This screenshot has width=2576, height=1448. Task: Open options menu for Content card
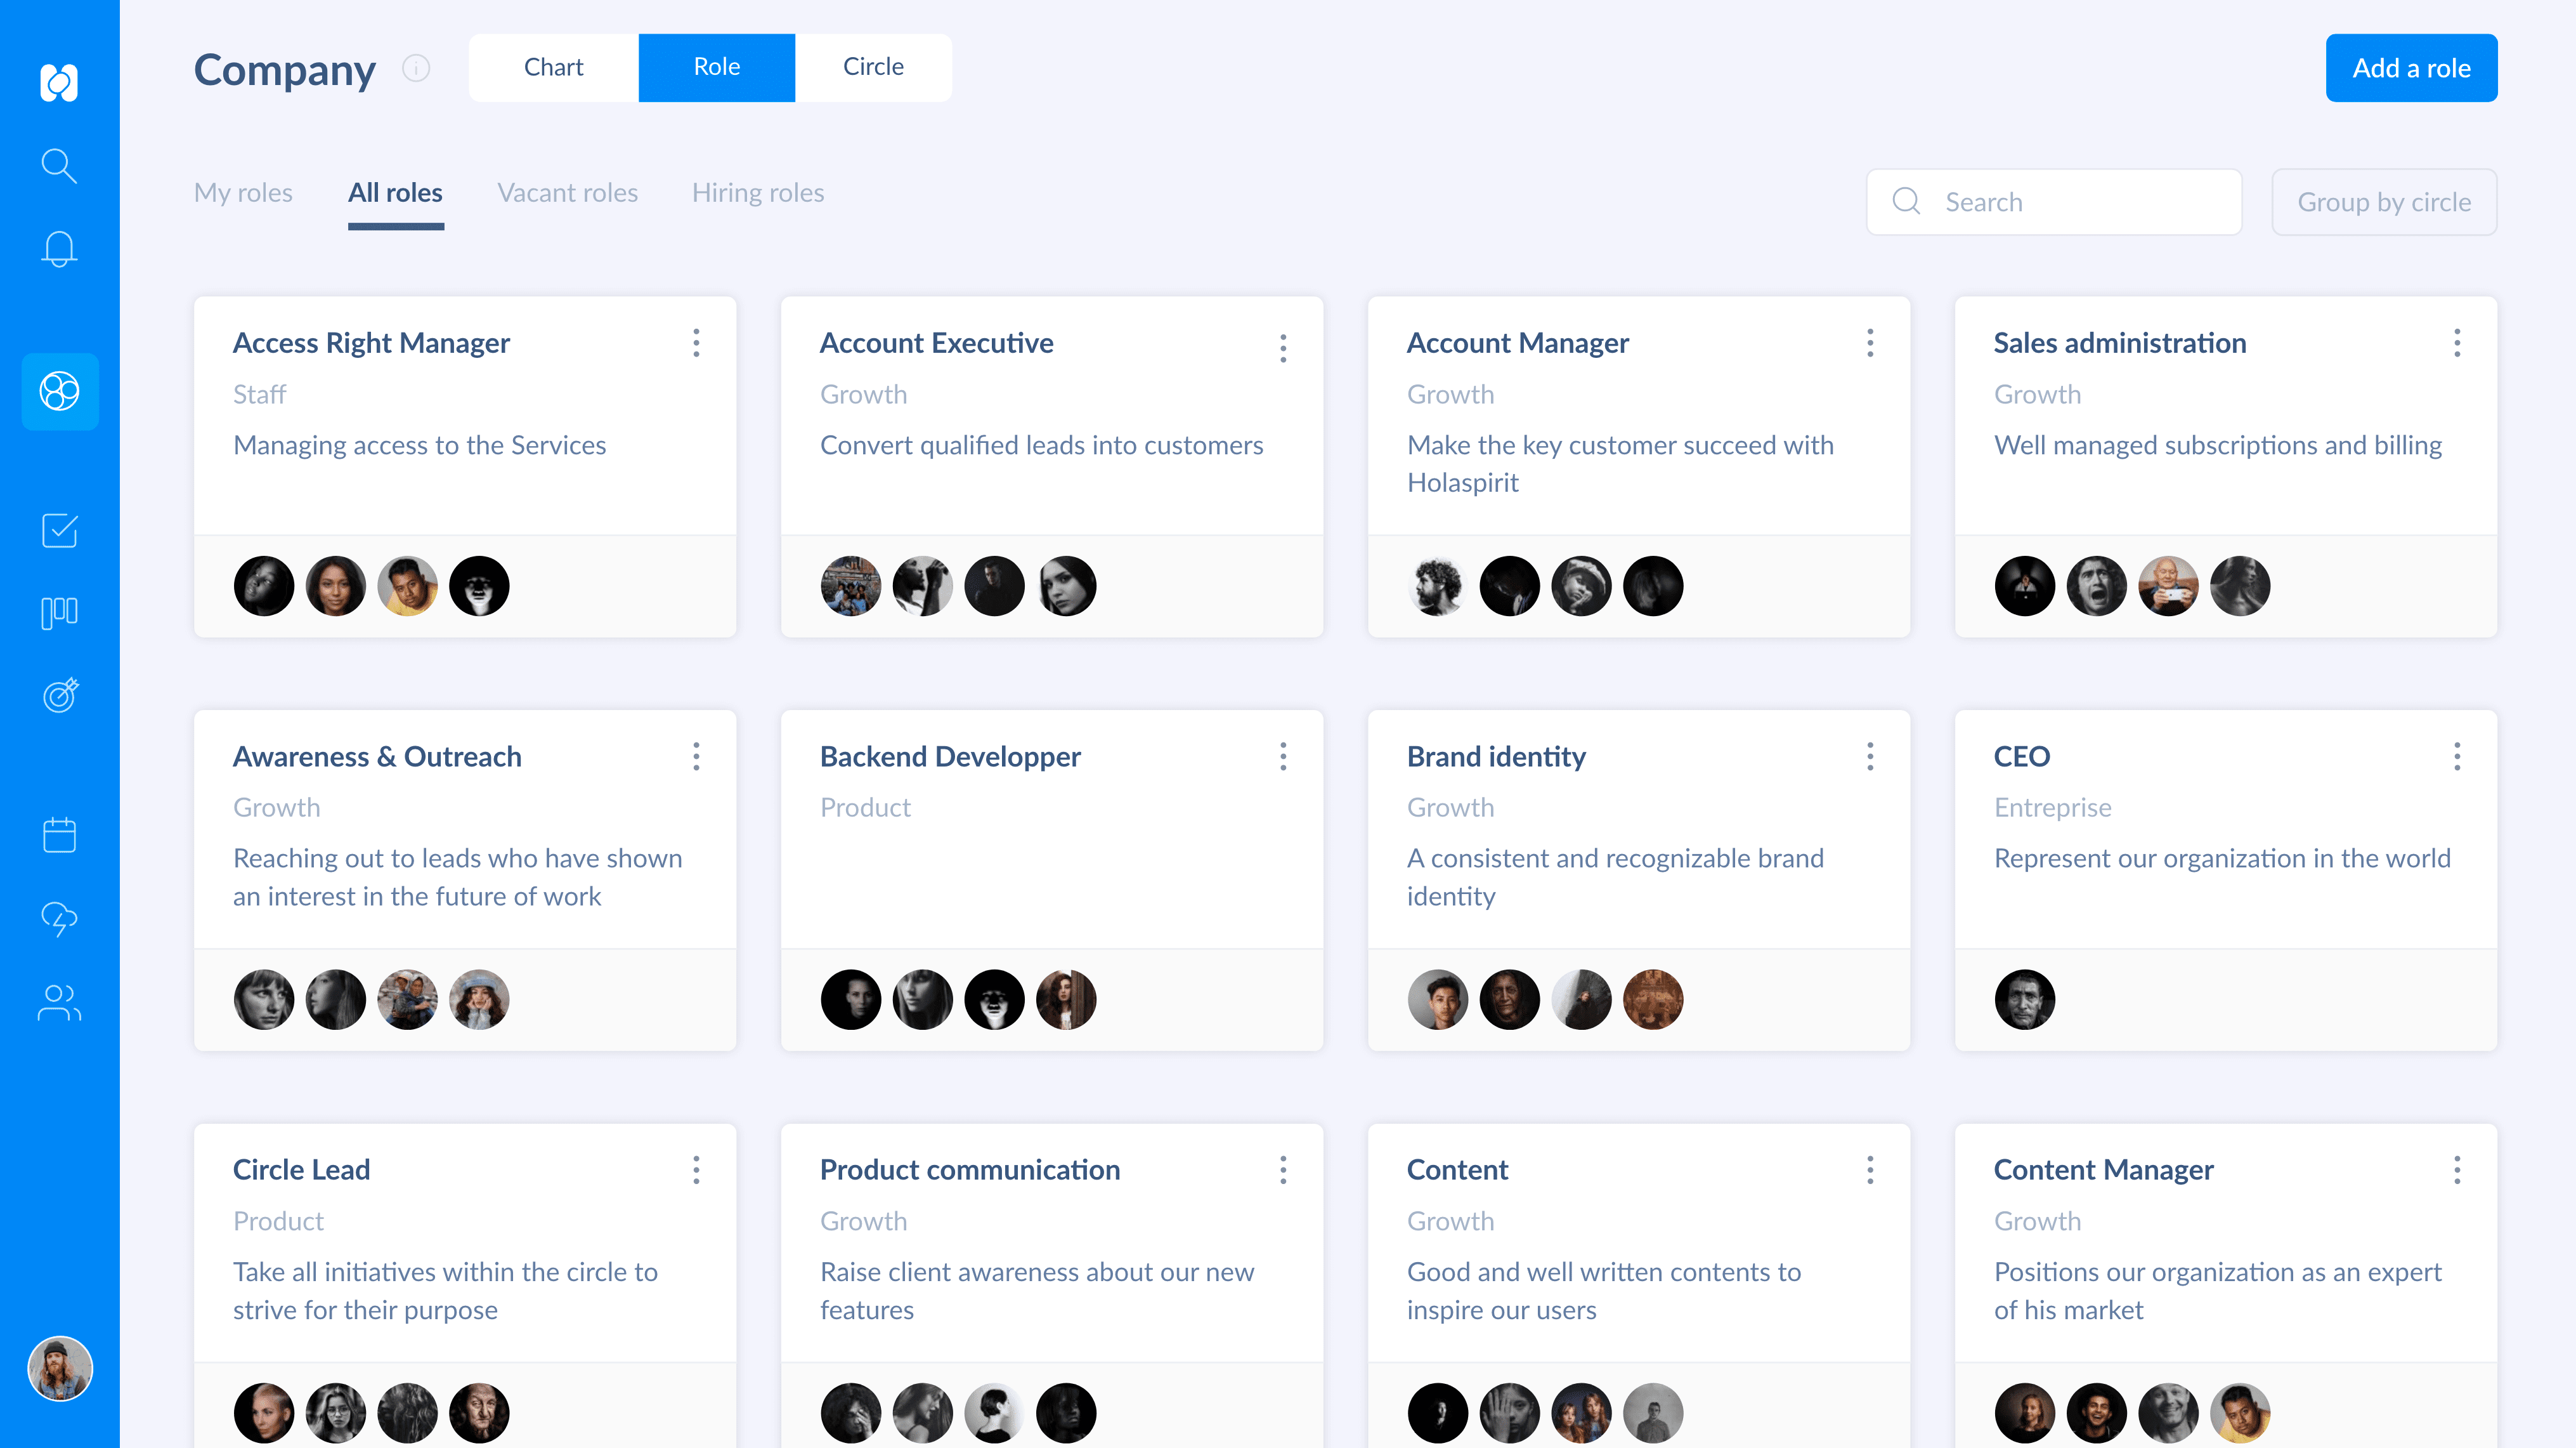[x=1870, y=1170]
